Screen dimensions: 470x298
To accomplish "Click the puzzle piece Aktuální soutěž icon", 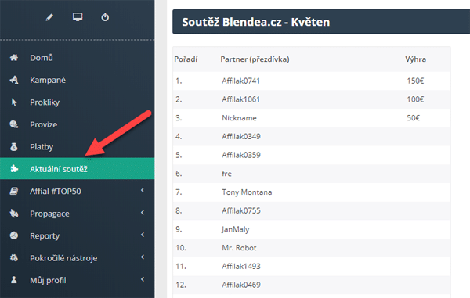I will (14, 169).
